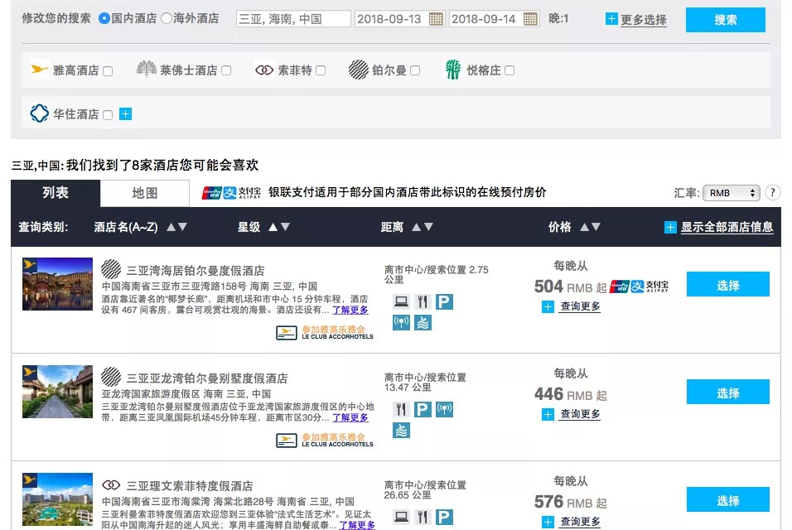Click the Wi-Fi icon for 三亚湾海居铂尔曼
The height and width of the screenshot is (530, 792).
pos(402,322)
